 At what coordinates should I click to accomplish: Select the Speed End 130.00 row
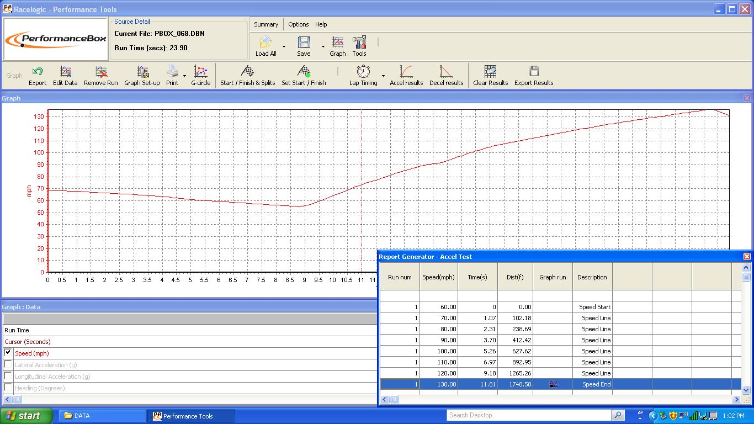click(561, 384)
